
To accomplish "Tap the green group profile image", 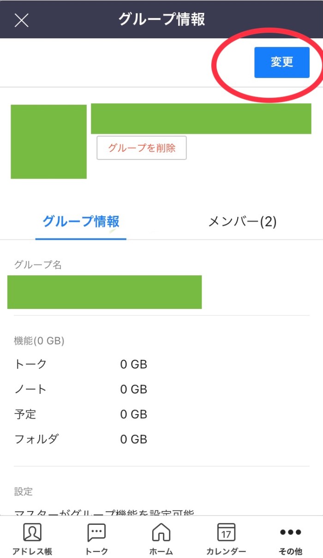I will click(48, 142).
